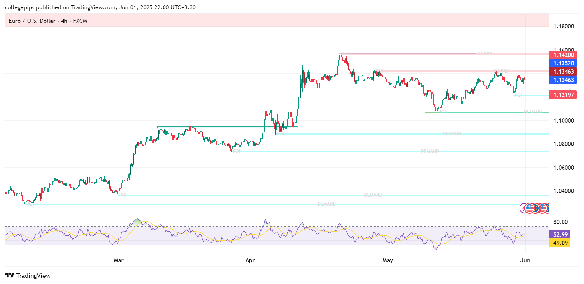The image size is (584, 284).
Task: Click the Jun date on time axis
Action: [x=525, y=260]
